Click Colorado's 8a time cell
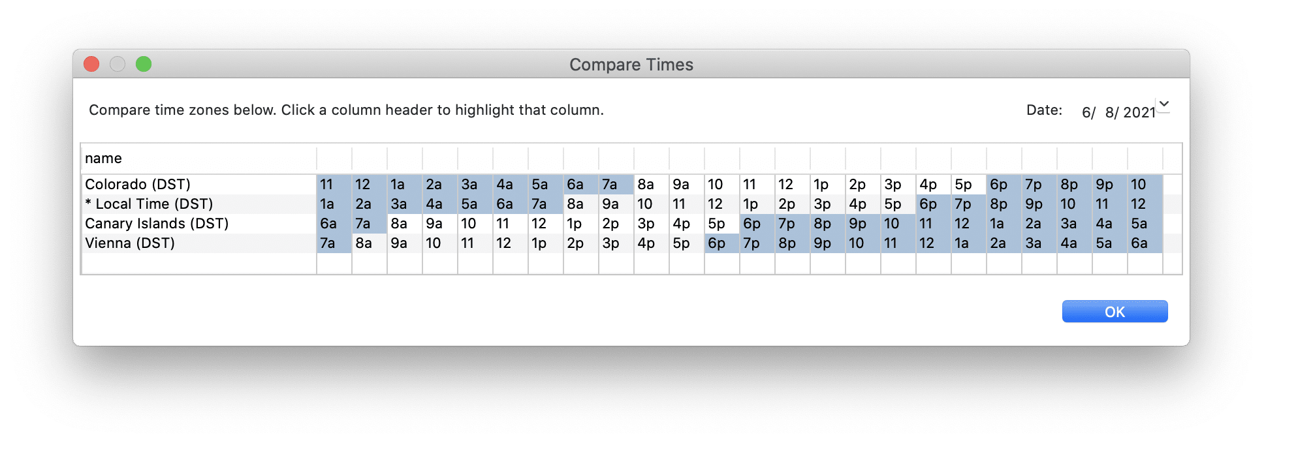The image size is (1313, 458). tap(650, 185)
